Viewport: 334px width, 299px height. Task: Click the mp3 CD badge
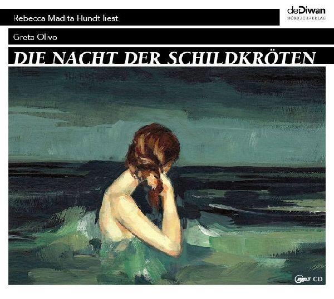(x=308, y=279)
